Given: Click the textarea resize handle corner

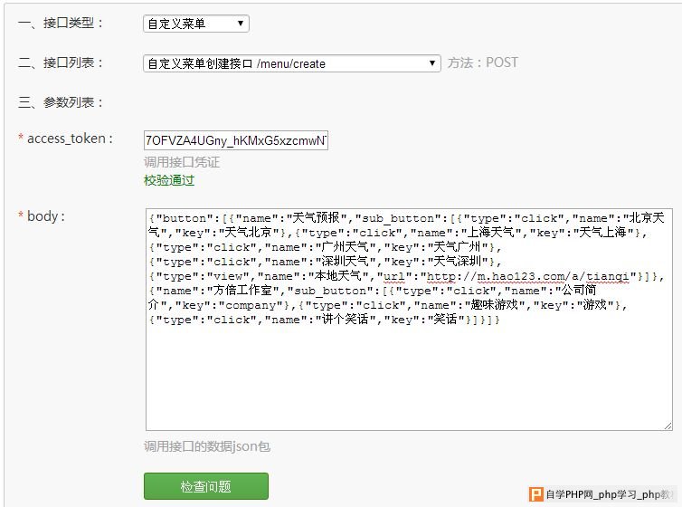Looking at the screenshot, I should point(668,426).
